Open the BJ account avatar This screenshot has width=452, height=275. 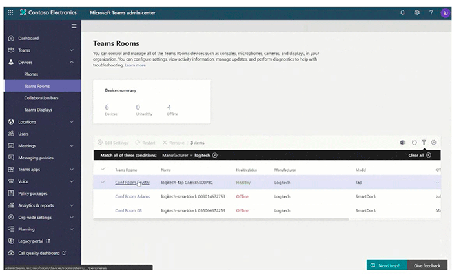446,13
